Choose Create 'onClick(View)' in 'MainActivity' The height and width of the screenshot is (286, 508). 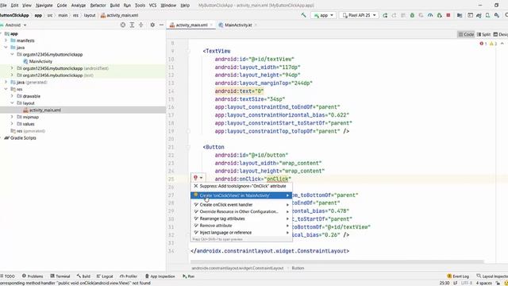pyautogui.click(x=241, y=195)
